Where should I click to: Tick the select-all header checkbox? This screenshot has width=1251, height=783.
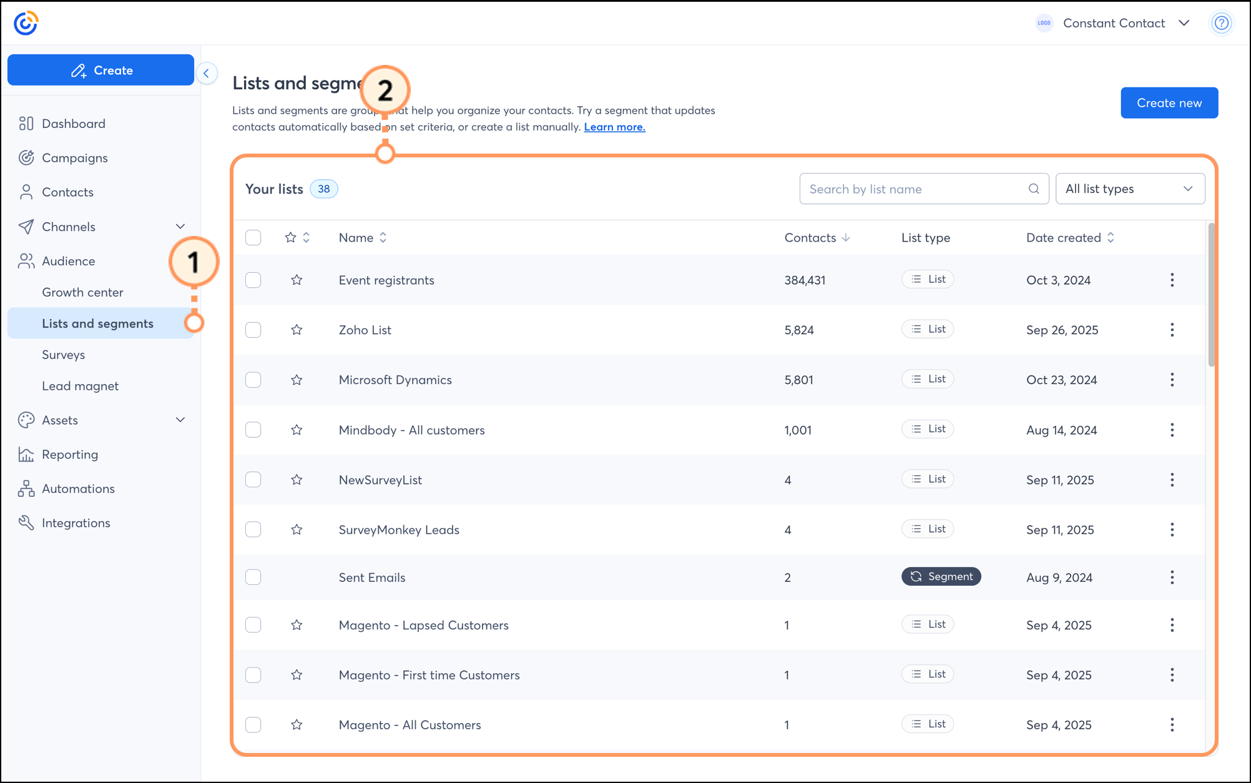pos(253,237)
